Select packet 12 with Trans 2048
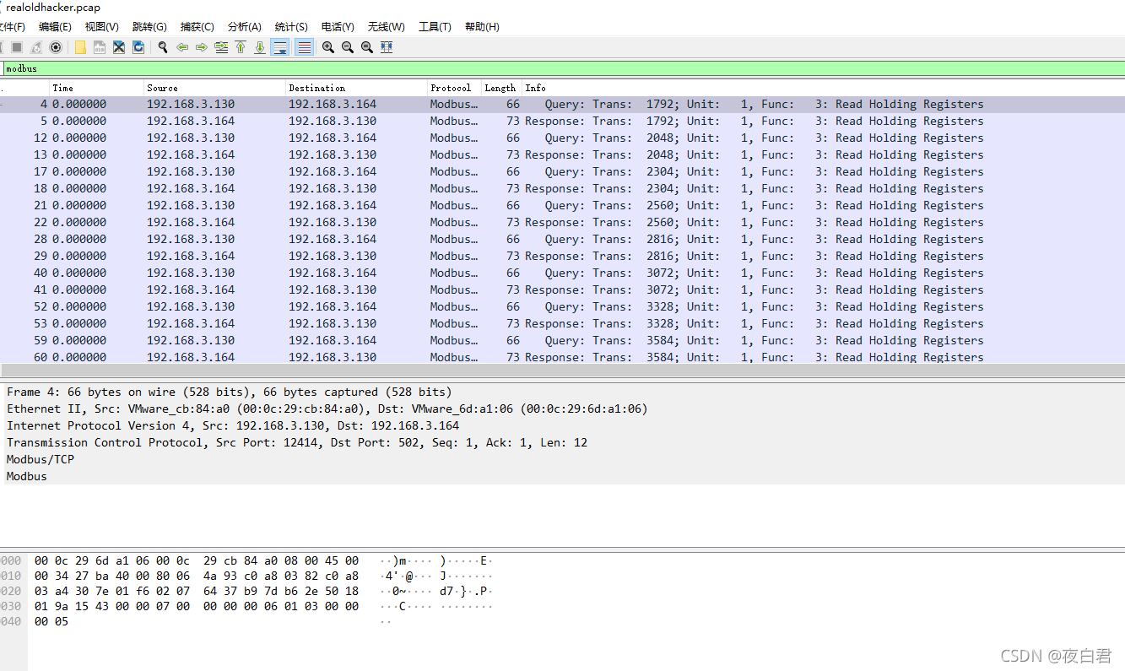 click(562, 138)
